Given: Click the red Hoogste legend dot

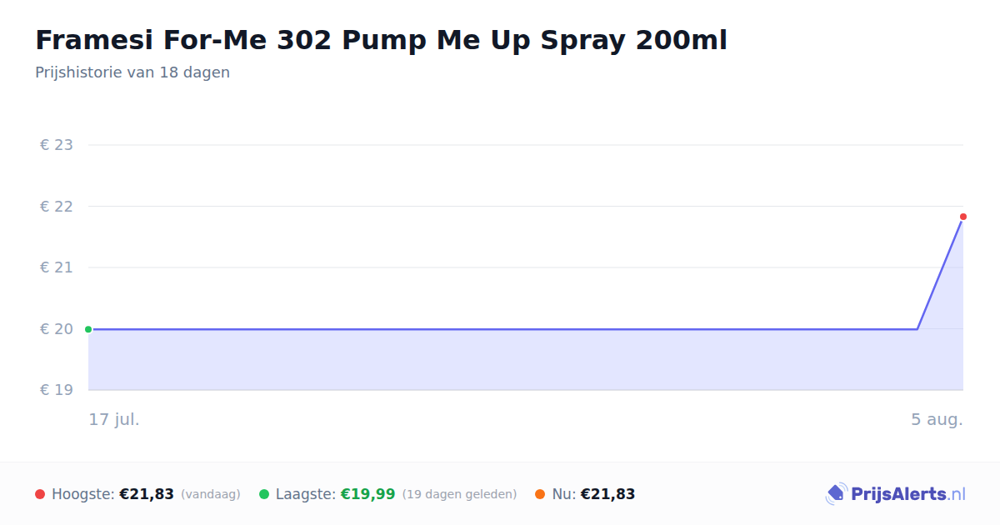Looking at the screenshot, I should click(40, 494).
